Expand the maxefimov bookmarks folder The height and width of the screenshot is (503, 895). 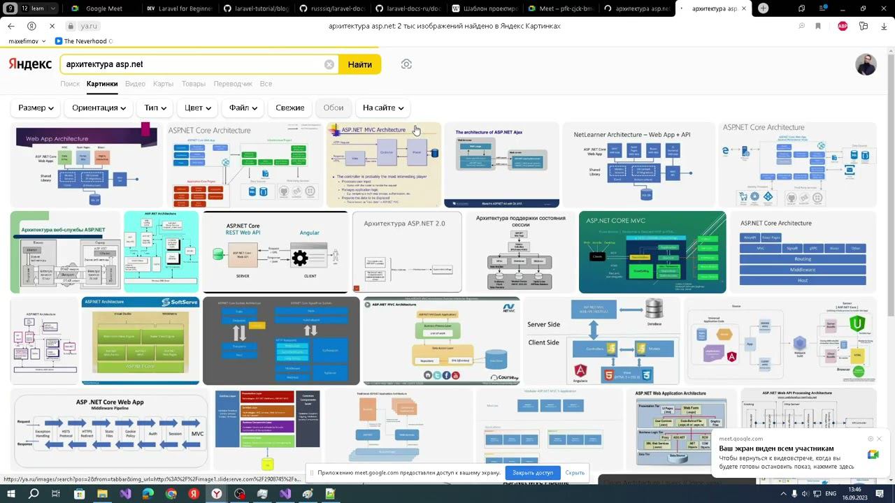coord(27,41)
